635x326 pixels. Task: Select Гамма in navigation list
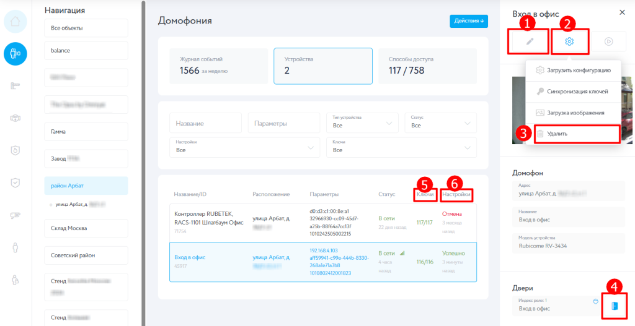click(86, 132)
